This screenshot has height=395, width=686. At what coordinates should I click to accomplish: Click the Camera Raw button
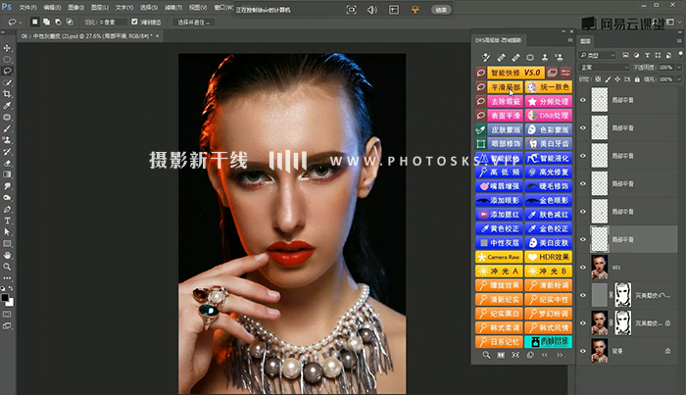499,257
